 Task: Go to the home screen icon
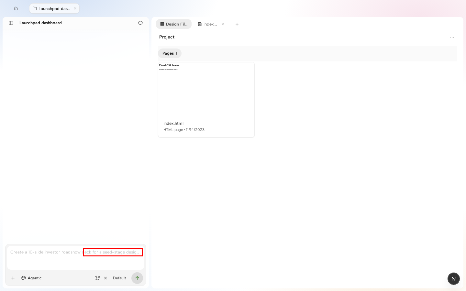pyautogui.click(x=16, y=8)
